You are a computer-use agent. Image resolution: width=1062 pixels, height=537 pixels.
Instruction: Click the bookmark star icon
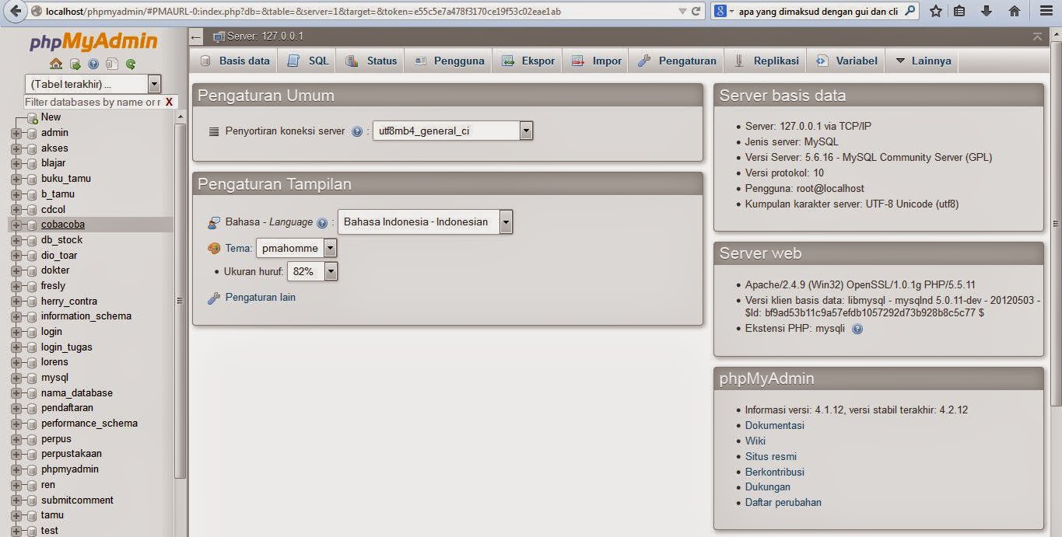[936, 12]
